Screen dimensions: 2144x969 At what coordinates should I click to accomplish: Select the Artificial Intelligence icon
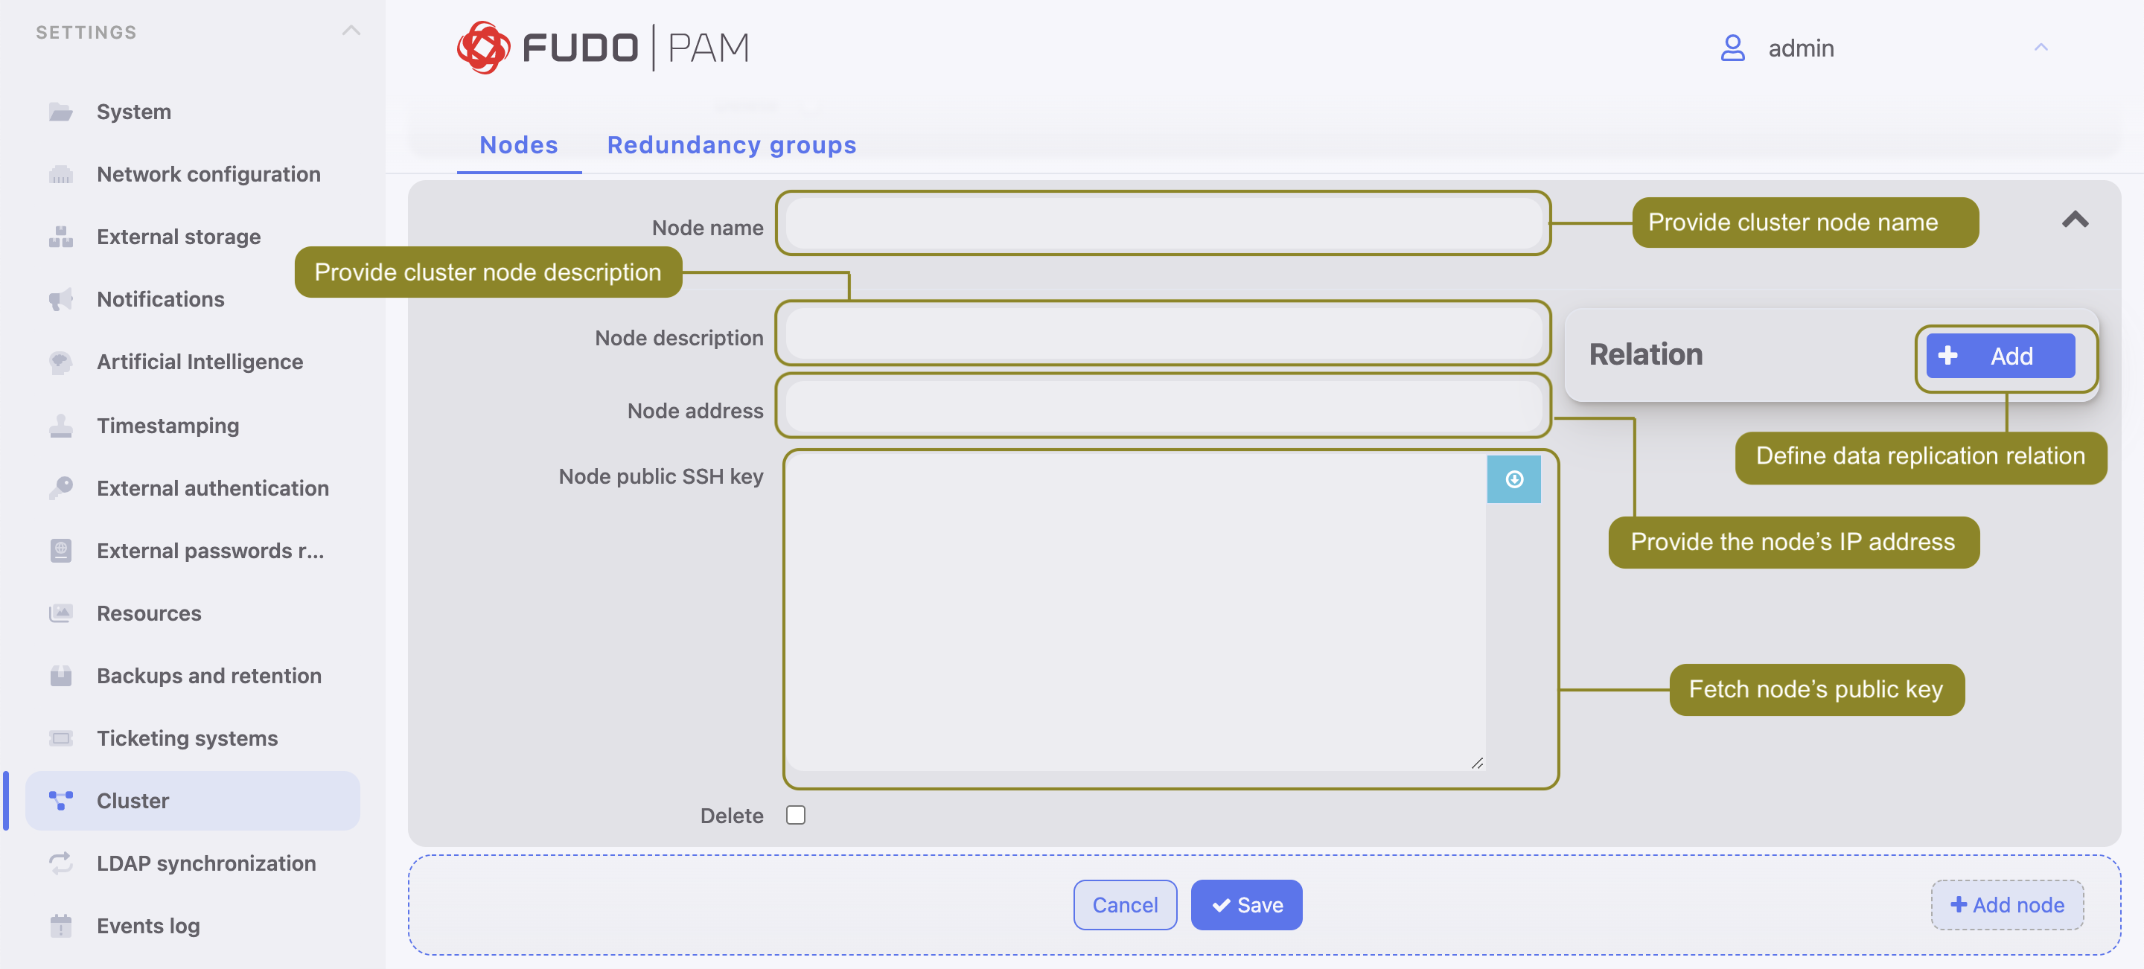coord(60,361)
